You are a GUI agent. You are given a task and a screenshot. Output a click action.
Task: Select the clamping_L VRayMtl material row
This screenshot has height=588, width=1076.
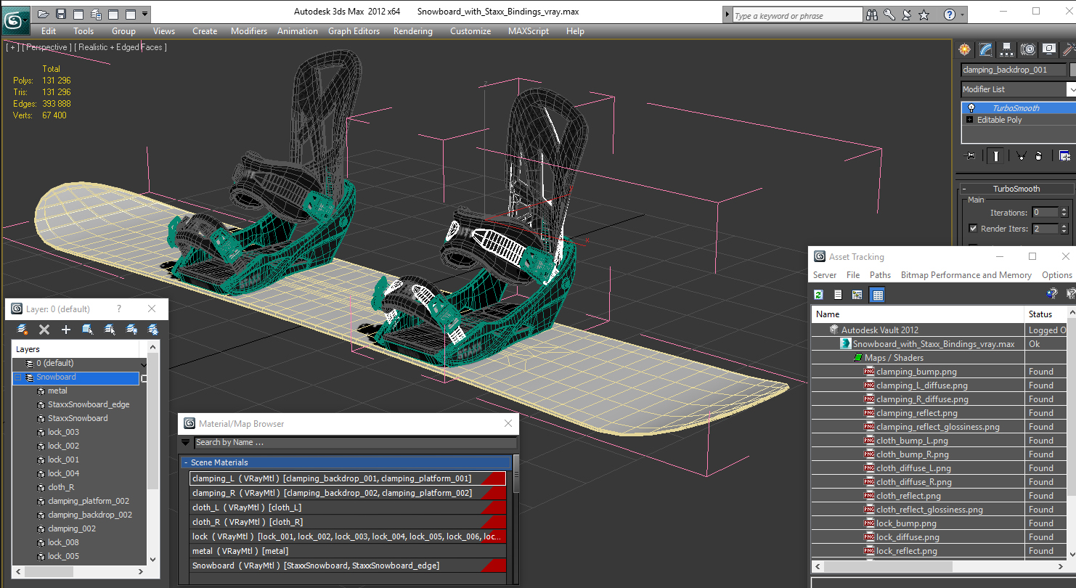coord(348,478)
